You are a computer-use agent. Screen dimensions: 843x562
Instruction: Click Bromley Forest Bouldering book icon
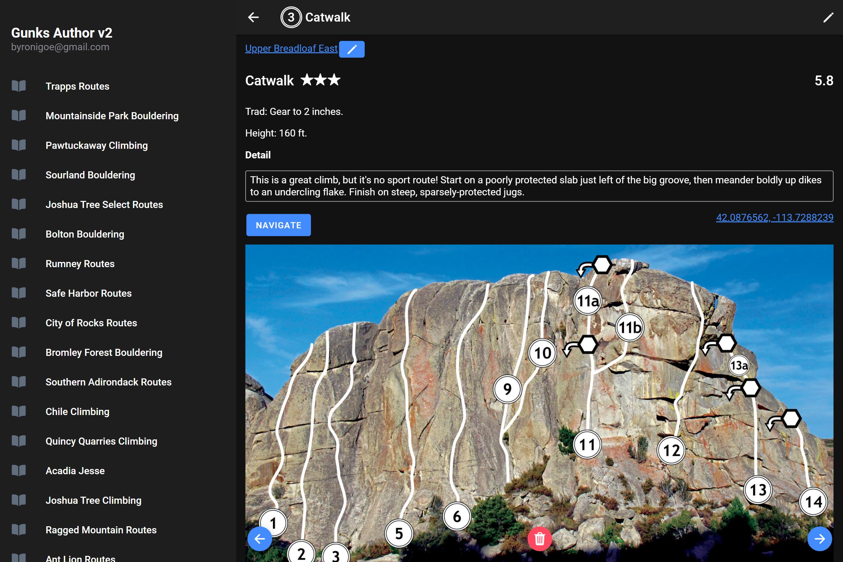click(x=18, y=352)
